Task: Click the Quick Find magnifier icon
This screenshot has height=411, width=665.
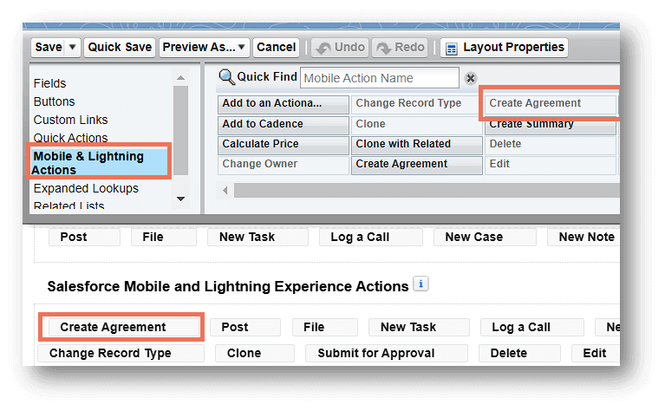Action: tap(226, 77)
